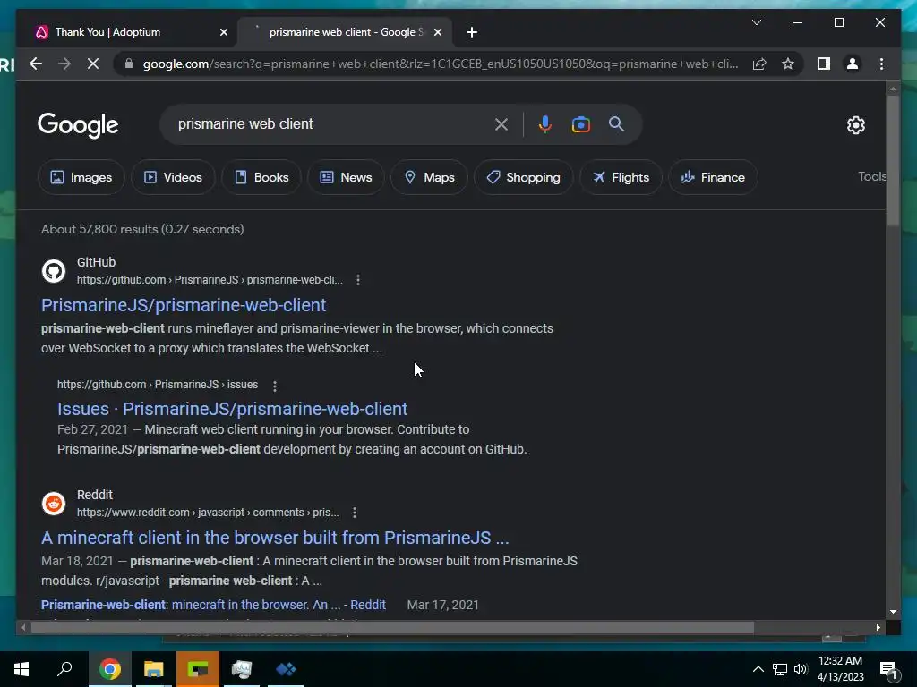Go back to the previous page

[x=36, y=64]
